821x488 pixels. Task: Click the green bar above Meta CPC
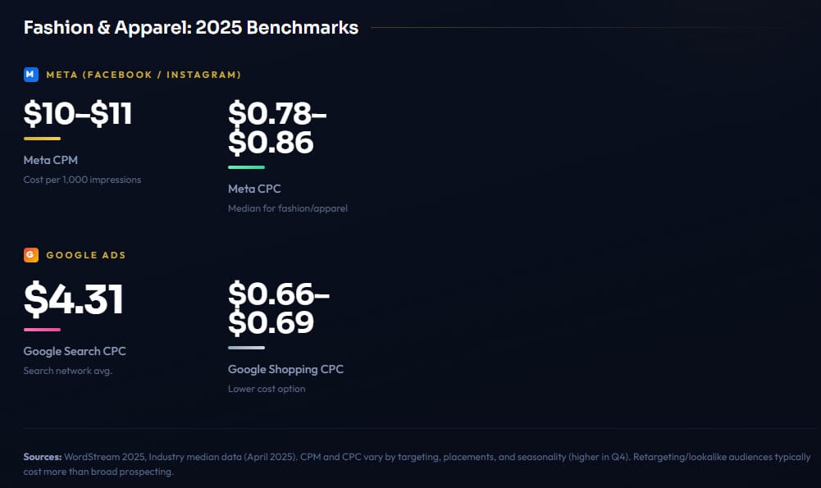click(246, 167)
